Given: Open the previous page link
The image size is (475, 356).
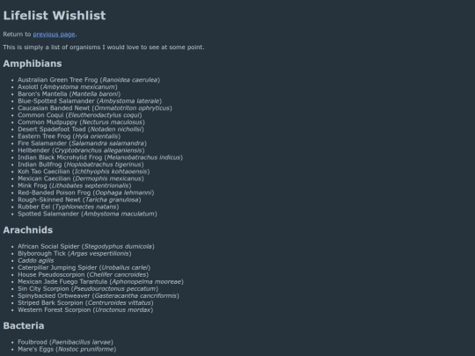Looking at the screenshot, I should click(x=54, y=34).
